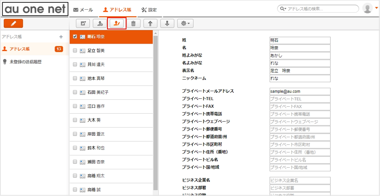
Task: Click the au one net logo
Action: click(35, 9)
